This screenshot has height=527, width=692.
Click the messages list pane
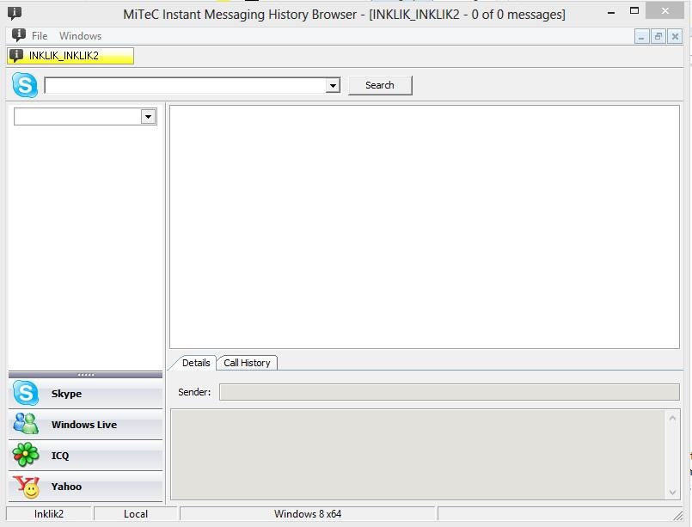[x=425, y=227]
